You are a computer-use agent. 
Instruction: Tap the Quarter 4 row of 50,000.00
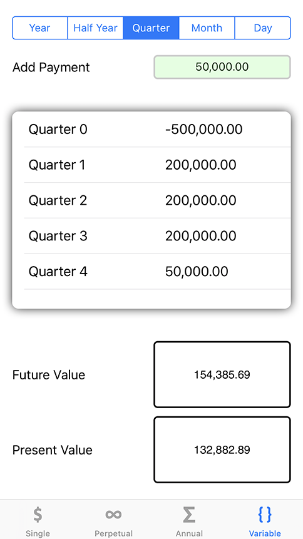(x=157, y=272)
